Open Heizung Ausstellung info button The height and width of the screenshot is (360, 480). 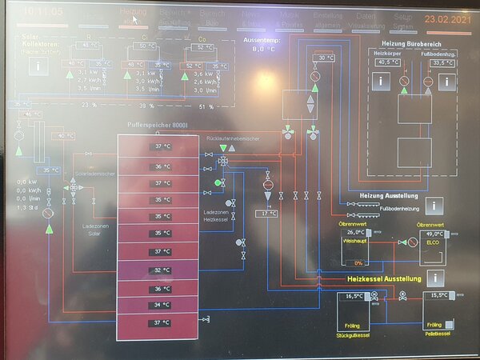pos(434,206)
